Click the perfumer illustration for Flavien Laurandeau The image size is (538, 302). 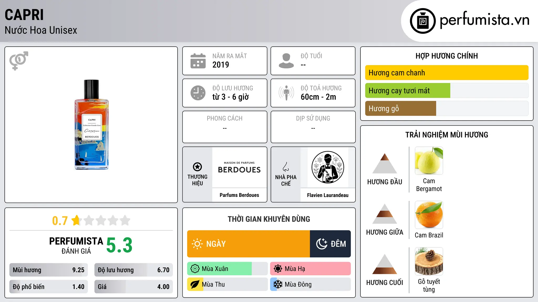[x=328, y=167]
